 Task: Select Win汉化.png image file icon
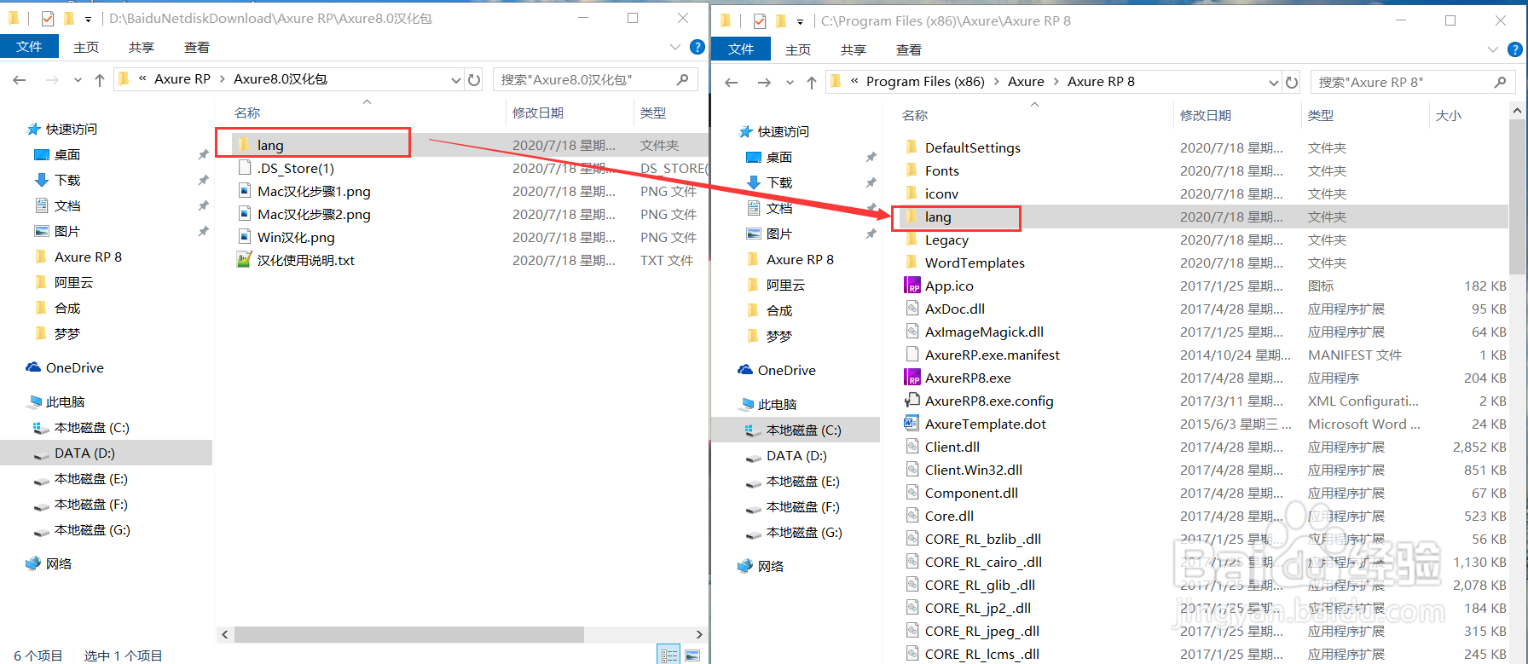(x=244, y=237)
